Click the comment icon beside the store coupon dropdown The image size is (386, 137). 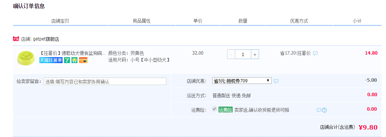pyautogui.click(x=276, y=81)
